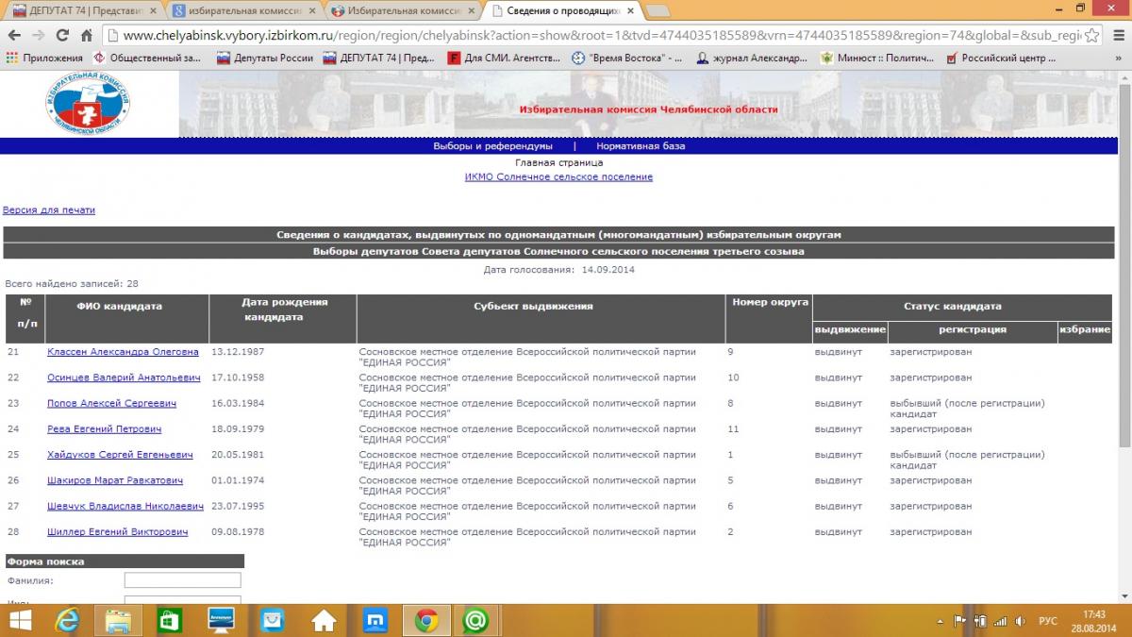Open the network signal tray icon

tap(999, 621)
